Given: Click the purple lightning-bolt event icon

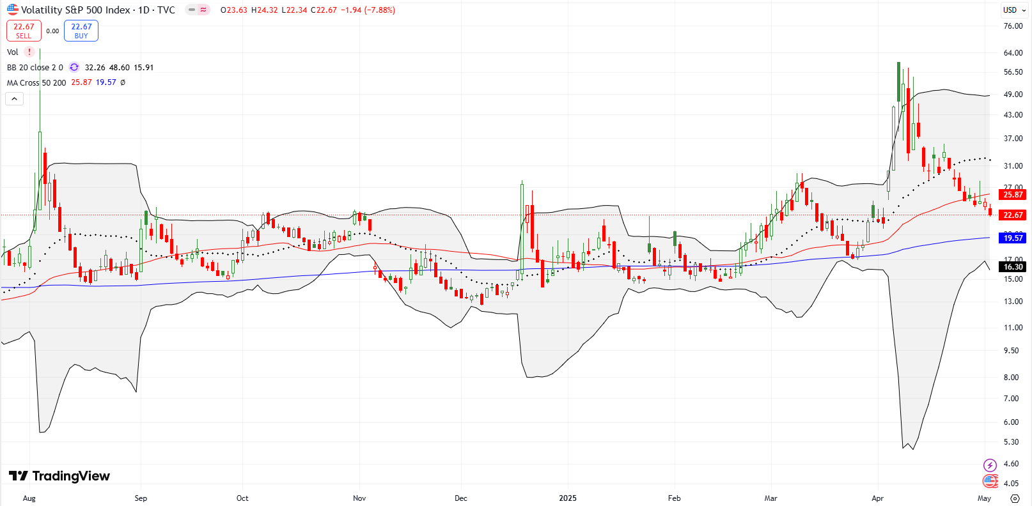Looking at the screenshot, I should 990,465.
